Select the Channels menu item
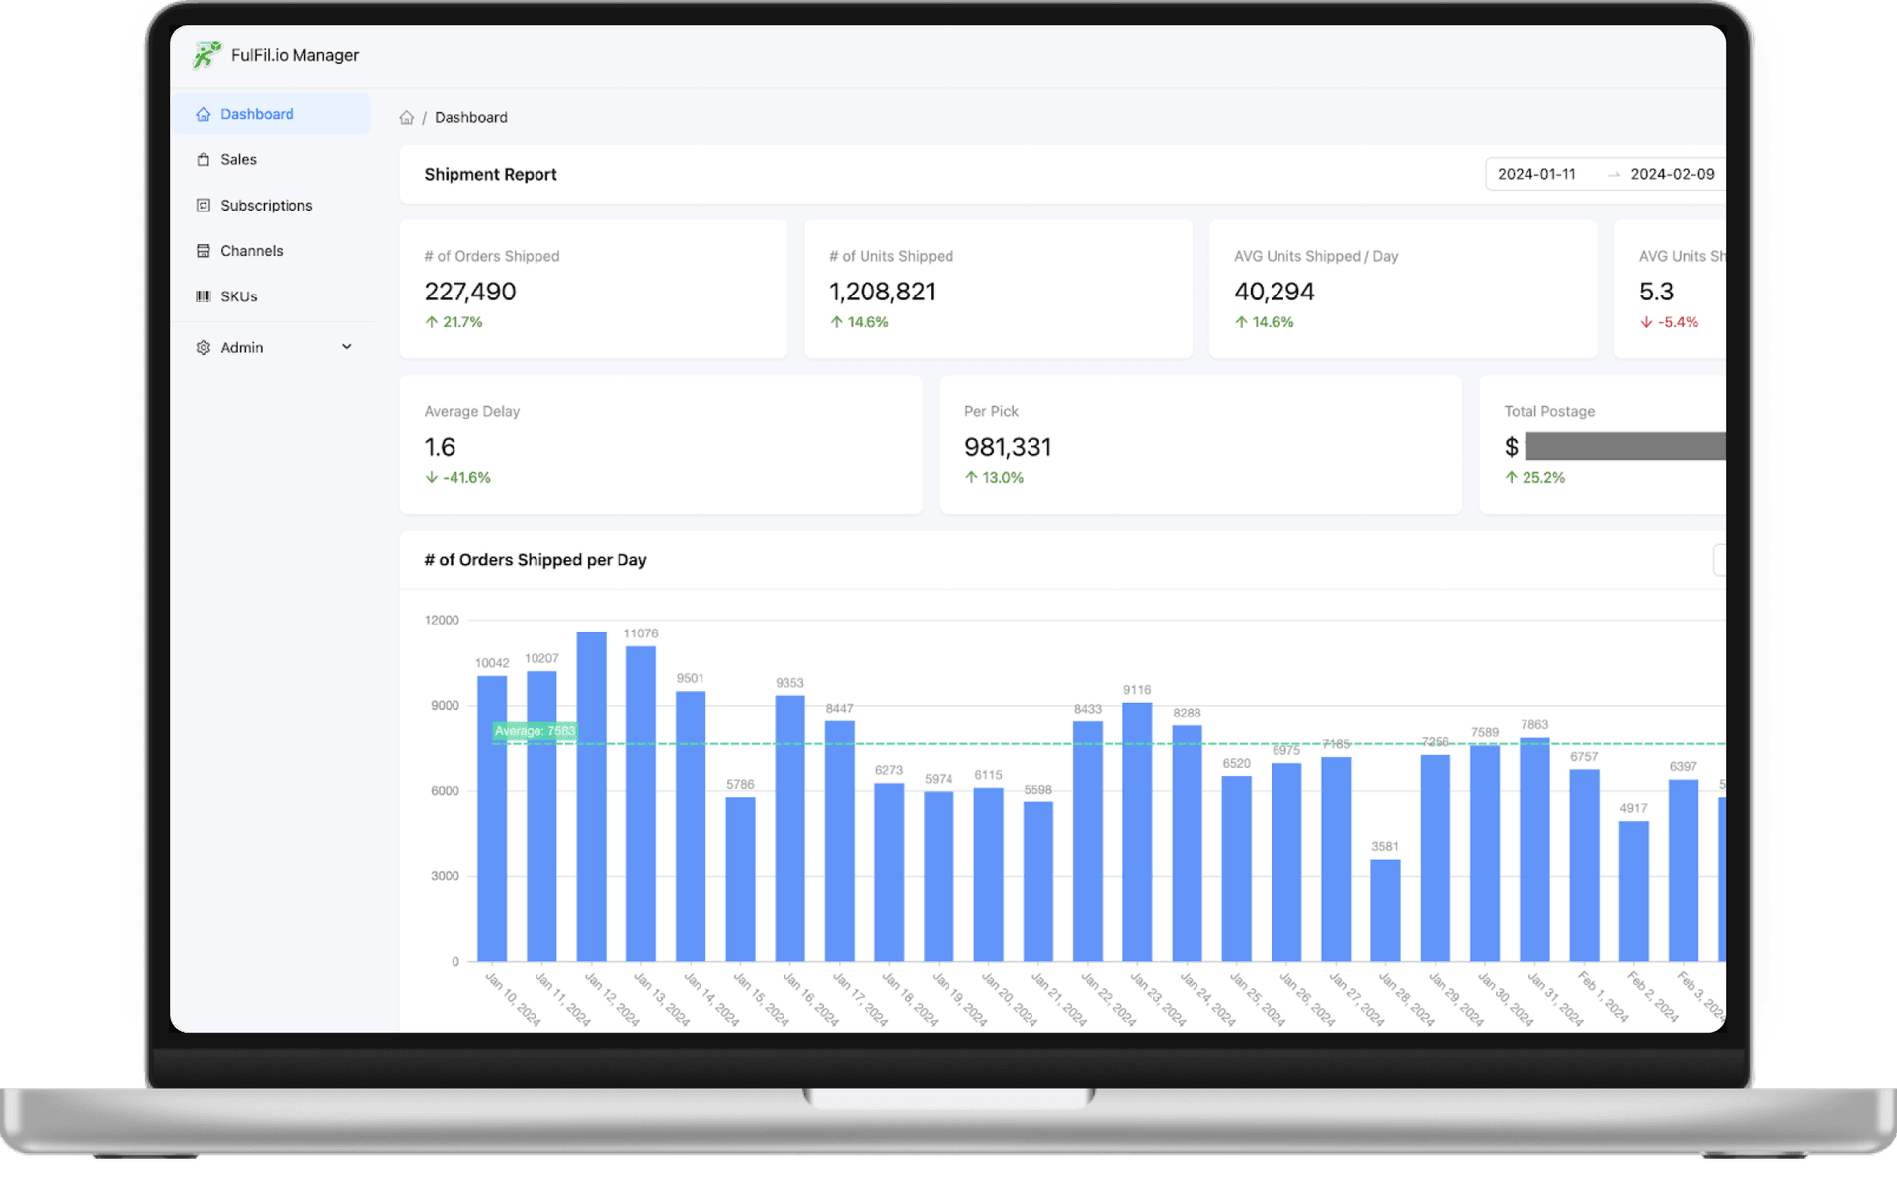 pyautogui.click(x=251, y=251)
